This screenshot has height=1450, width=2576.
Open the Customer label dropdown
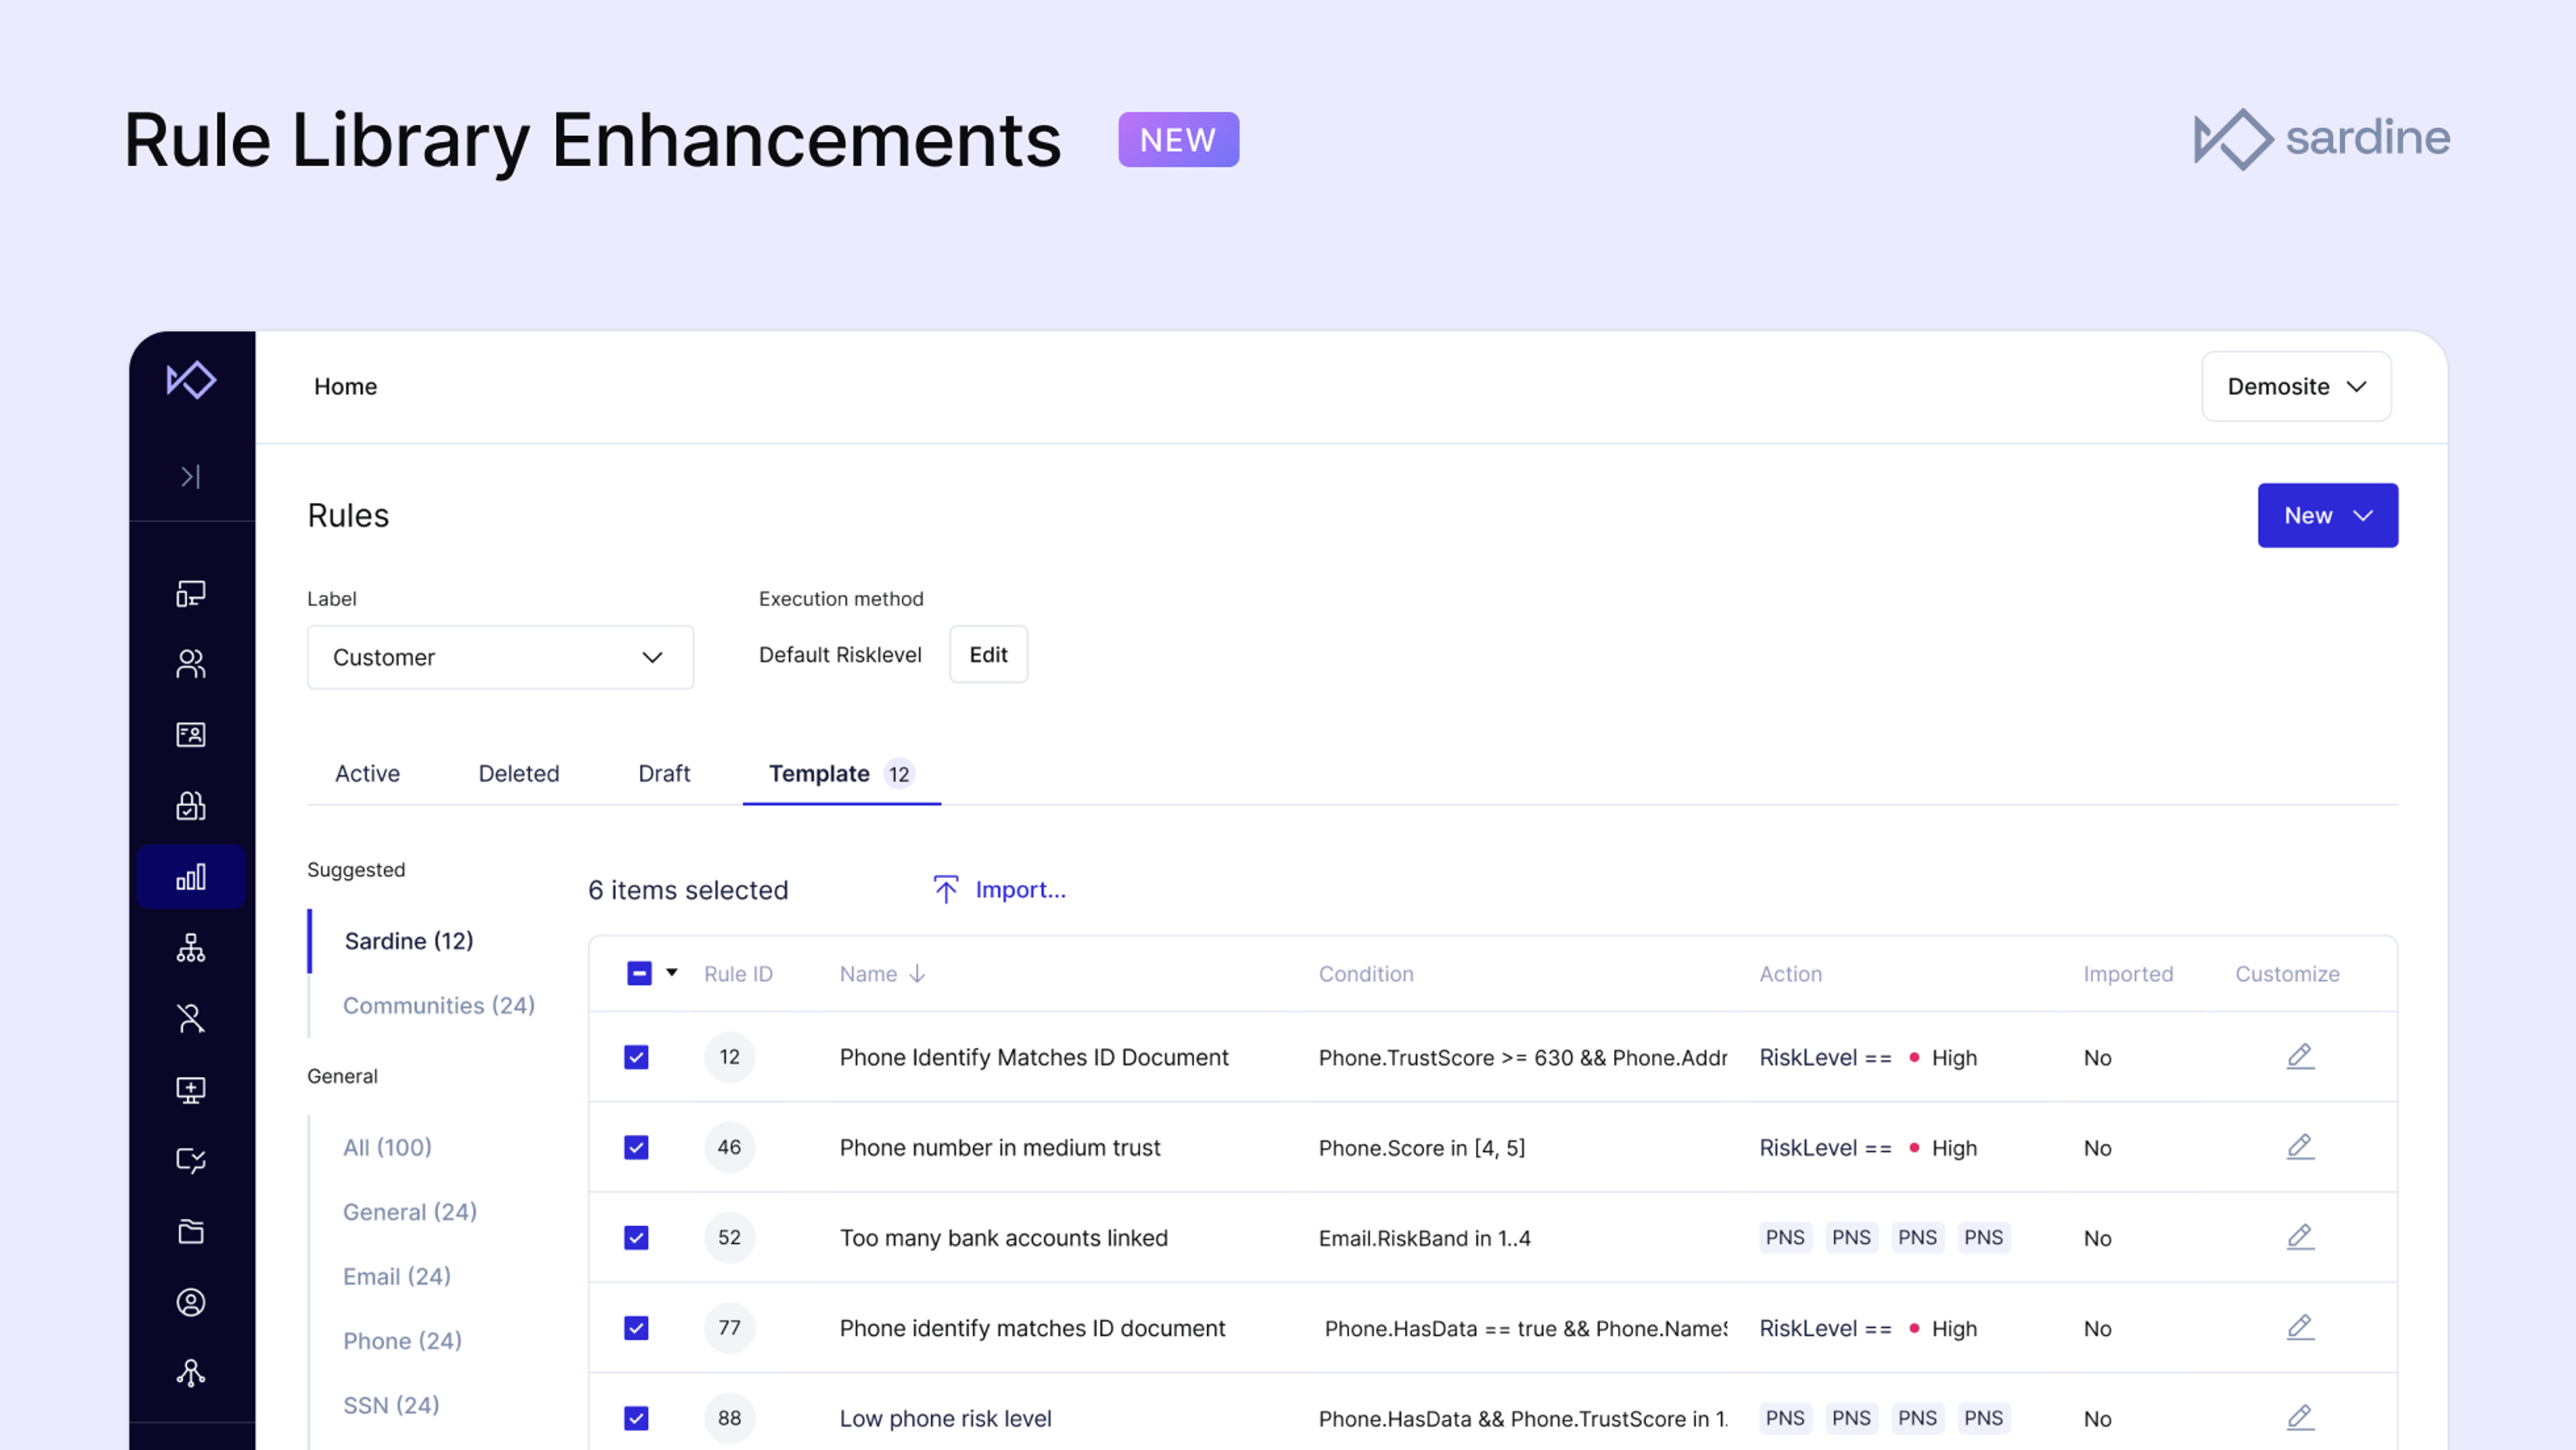click(x=500, y=658)
